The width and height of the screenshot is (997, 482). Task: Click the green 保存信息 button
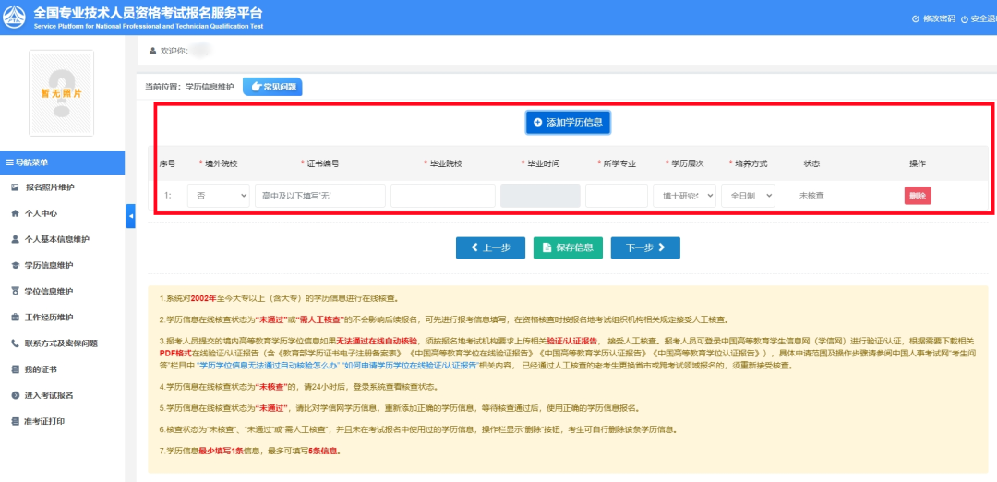point(568,247)
